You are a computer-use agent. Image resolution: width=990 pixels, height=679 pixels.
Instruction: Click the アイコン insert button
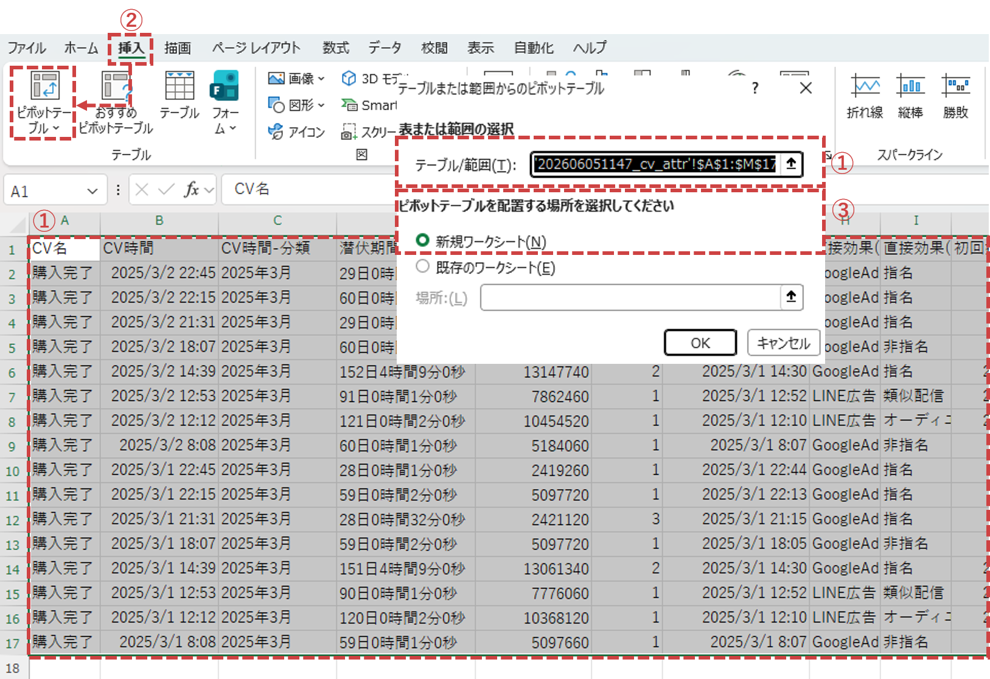297,132
